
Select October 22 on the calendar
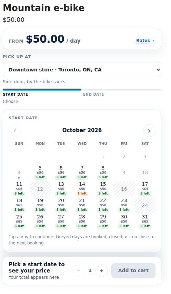click(103, 205)
